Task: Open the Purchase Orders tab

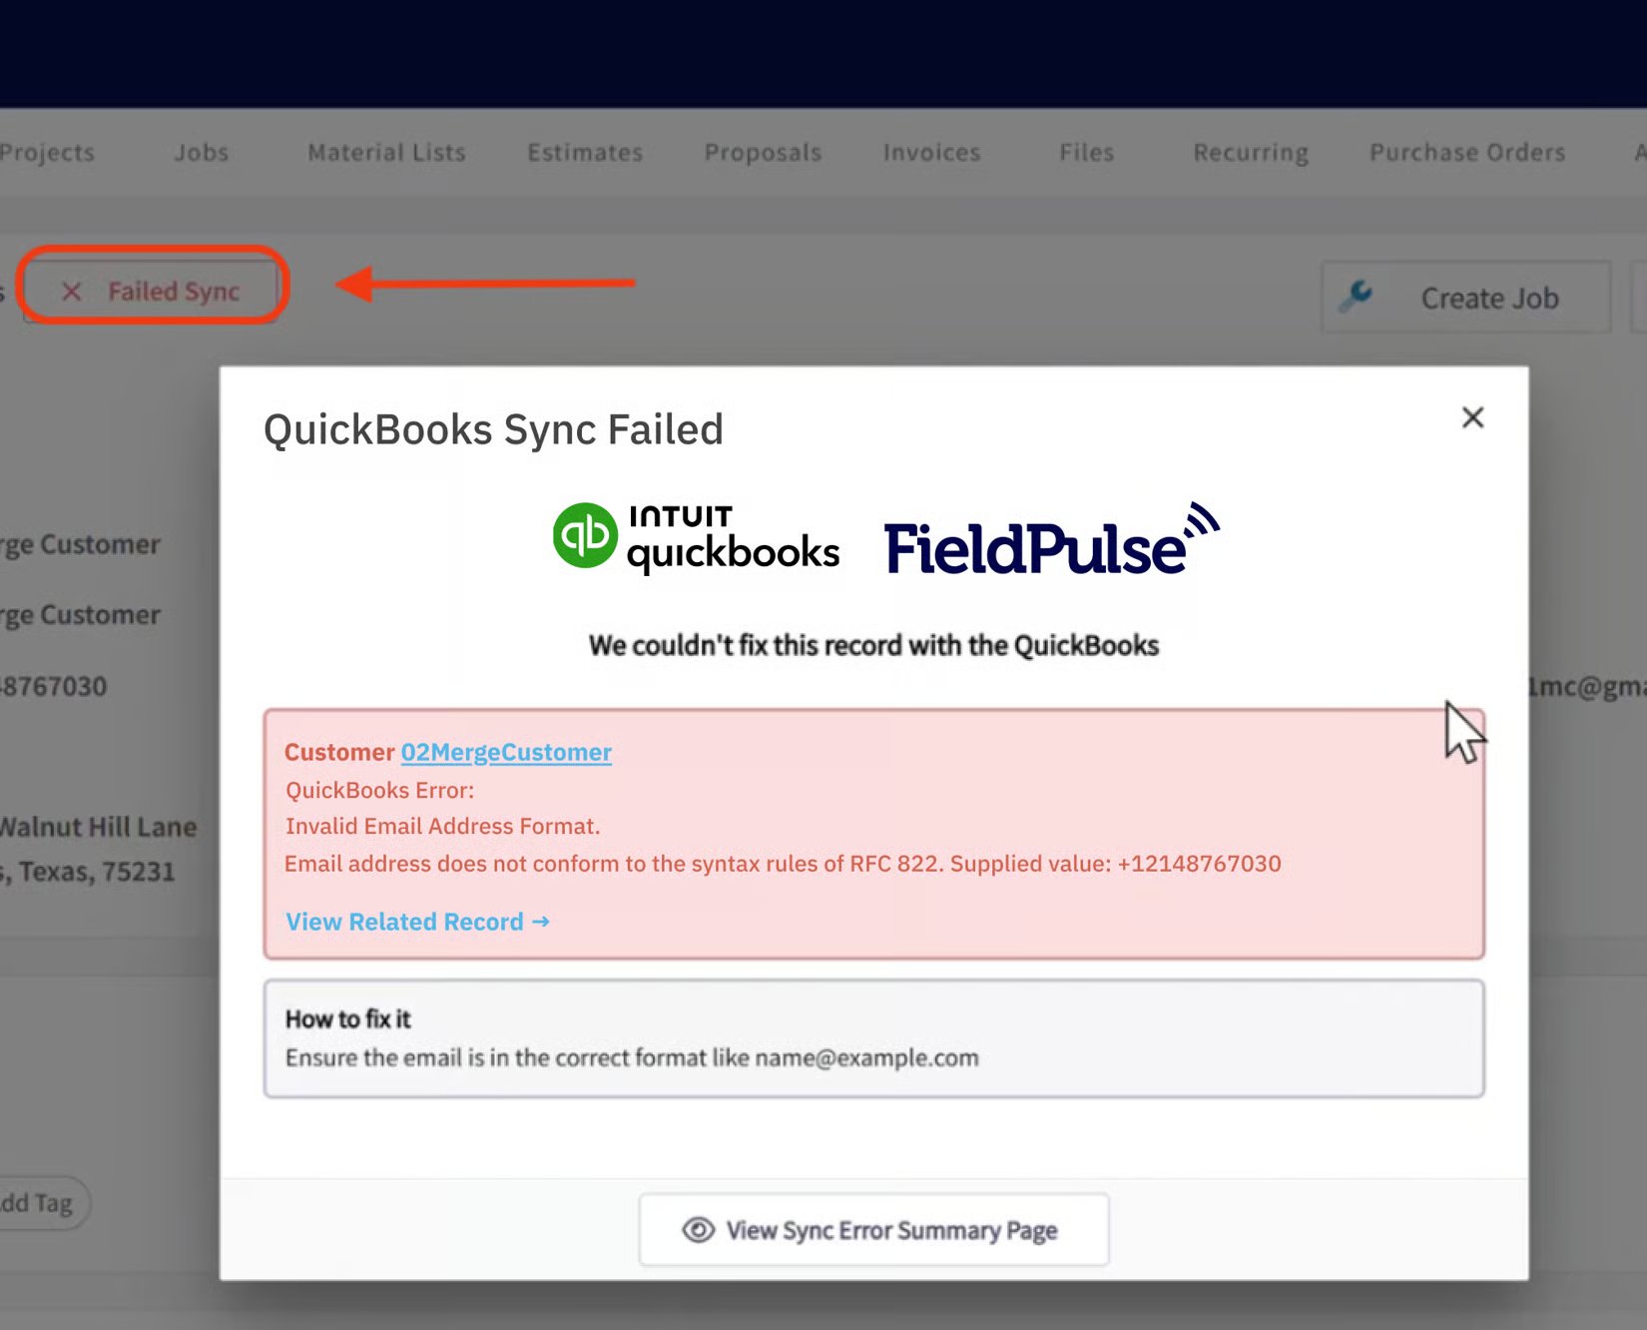Action: [1467, 153]
